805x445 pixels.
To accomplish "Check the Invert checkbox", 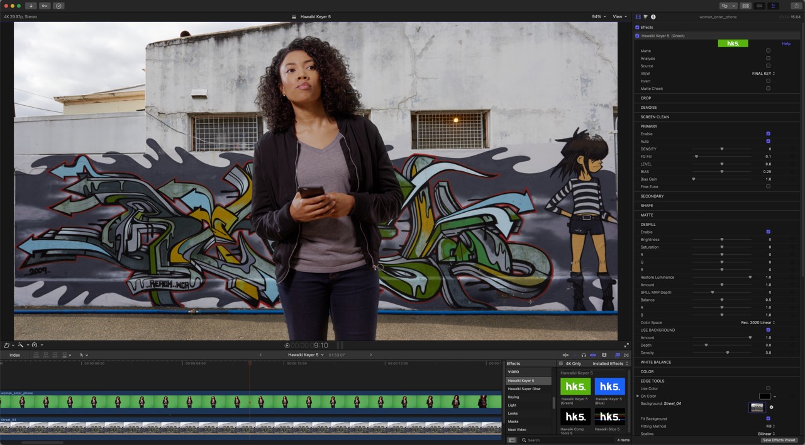I will [x=768, y=81].
